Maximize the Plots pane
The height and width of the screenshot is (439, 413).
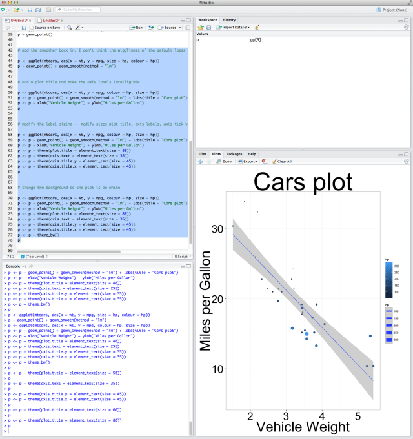407,154
